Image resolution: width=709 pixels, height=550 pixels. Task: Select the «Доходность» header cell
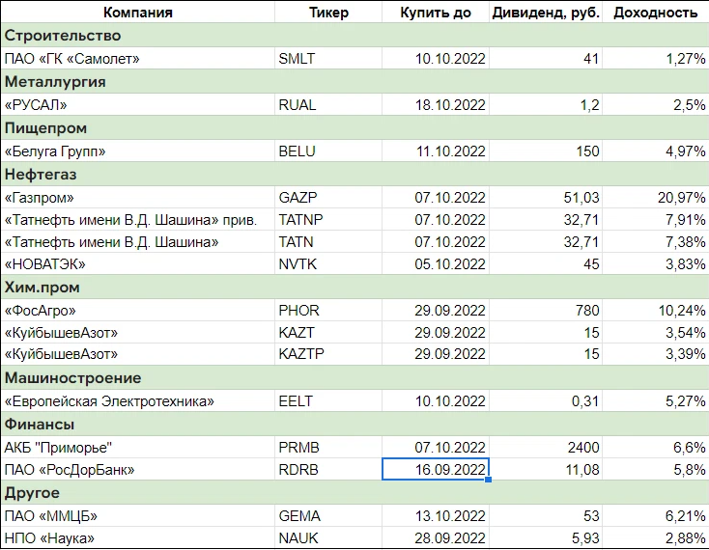click(x=655, y=13)
